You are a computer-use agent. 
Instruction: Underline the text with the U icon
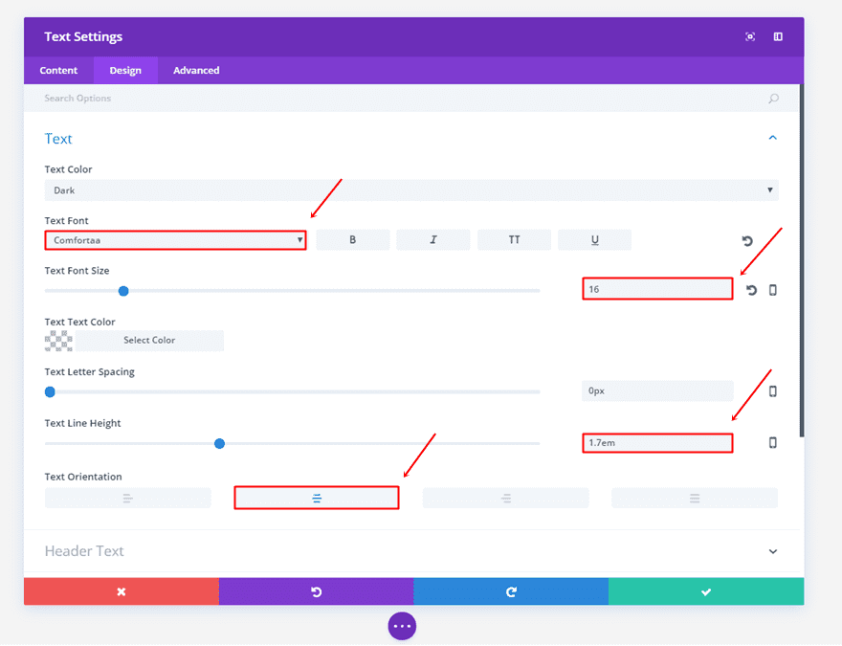tap(594, 239)
